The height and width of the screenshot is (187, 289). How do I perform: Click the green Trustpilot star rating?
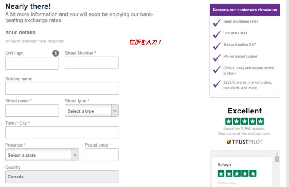coord(244,121)
